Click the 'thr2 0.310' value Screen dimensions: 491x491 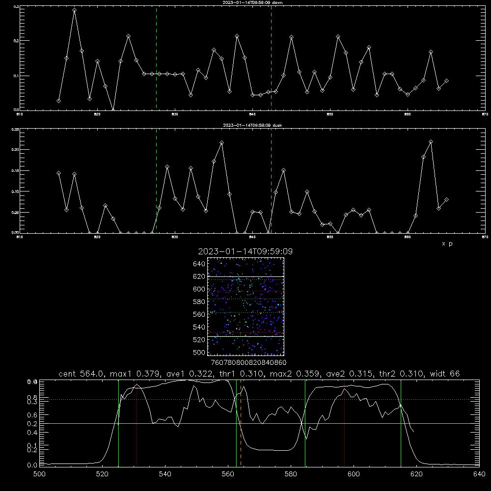[401, 374]
